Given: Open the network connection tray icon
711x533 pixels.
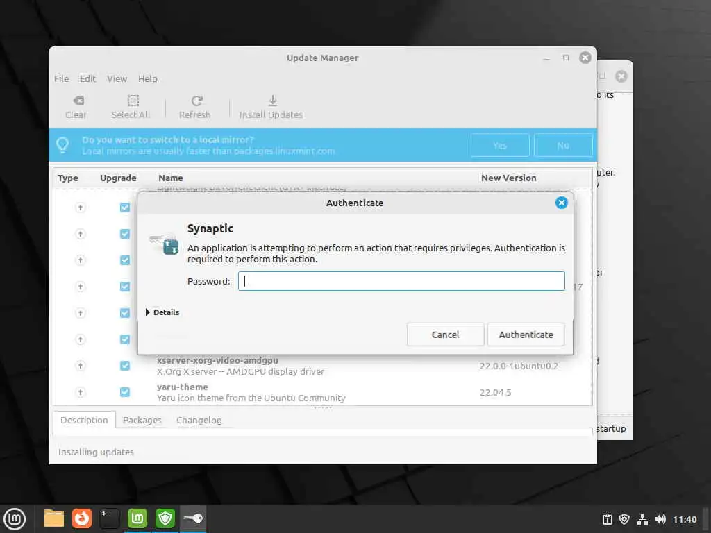Looking at the screenshot, I should 642,519.
